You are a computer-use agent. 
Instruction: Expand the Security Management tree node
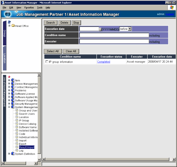pyautogui.click(x=9, y=104)
